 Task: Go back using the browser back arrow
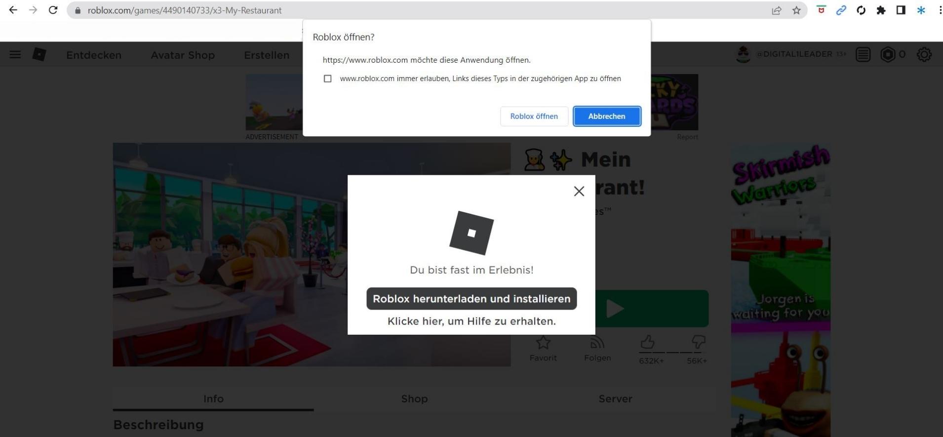click(x=13, y=10)
